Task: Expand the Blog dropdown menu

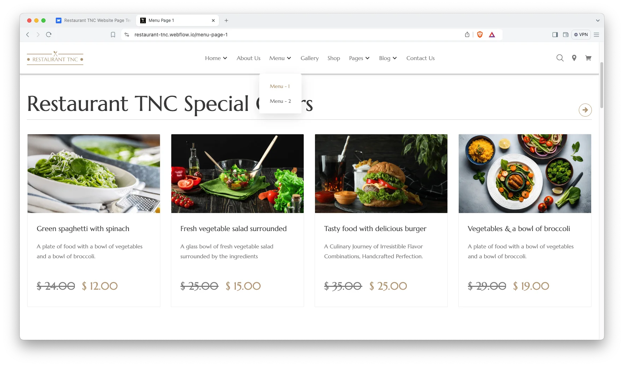Action: [x=388, y=58]
